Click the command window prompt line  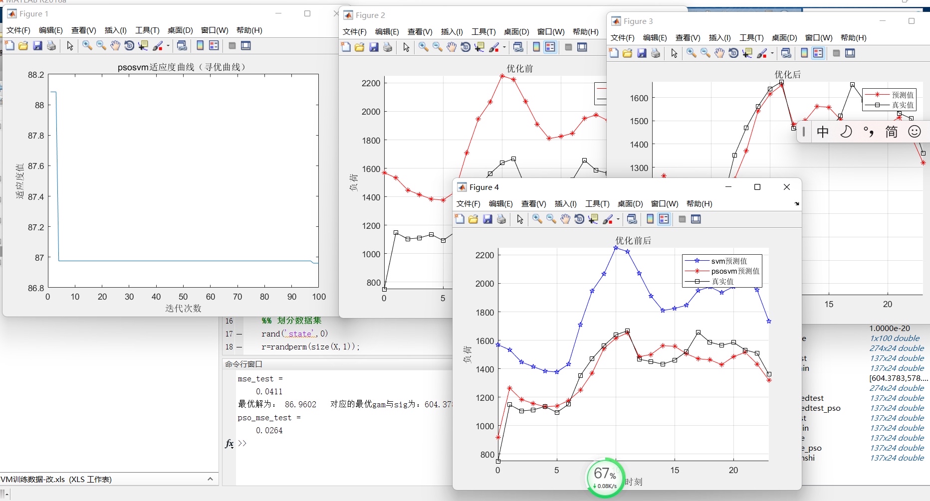pos(344,444)
